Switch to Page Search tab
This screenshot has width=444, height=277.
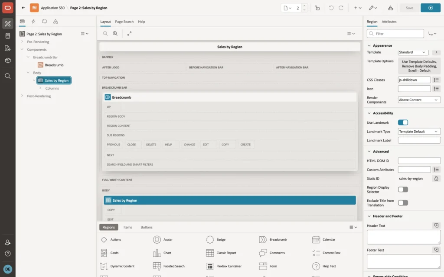pos(124,22)
